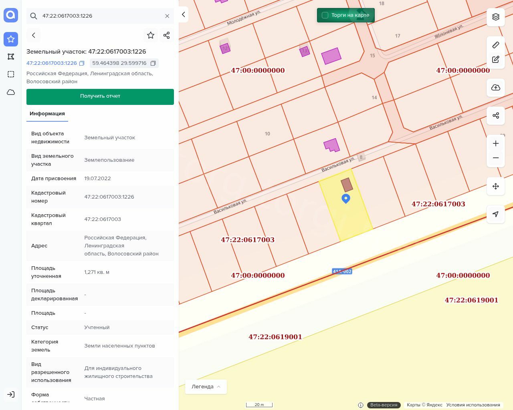Zoom in the map with plus button
Image resolution: width=513 pixels, height=410 pixels.
click(x=496, y=144)
